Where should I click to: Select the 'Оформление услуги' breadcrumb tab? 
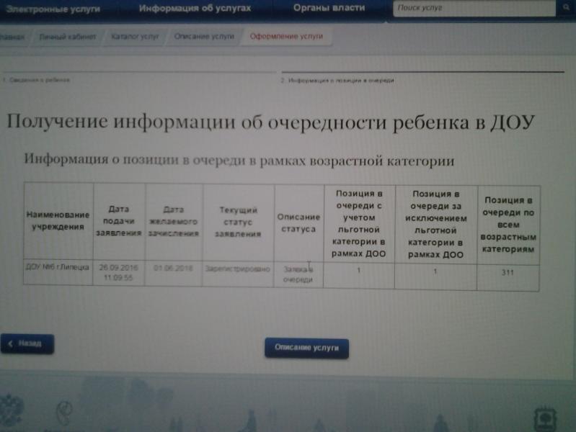[285, 36]
